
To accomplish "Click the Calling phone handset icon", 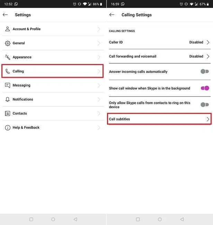I will coord(8,71).
